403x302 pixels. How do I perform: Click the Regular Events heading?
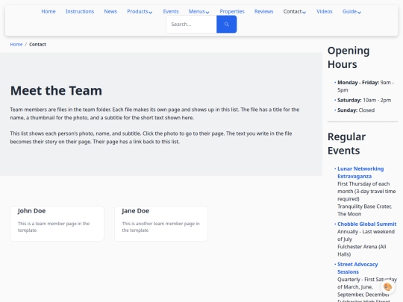pyautogui.click(x=346, y=144)
